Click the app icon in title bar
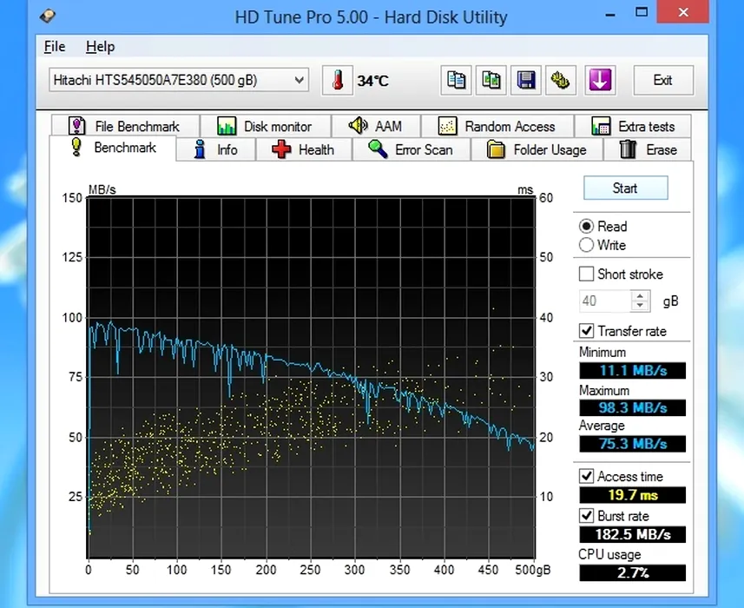This screenshot has height=608, width=744. pos(48,17)
